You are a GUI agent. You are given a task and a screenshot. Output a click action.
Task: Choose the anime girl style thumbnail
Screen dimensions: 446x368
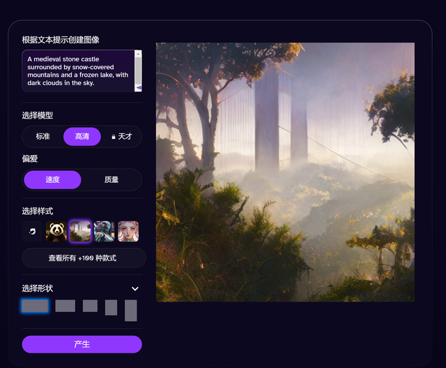click(128, 231)
